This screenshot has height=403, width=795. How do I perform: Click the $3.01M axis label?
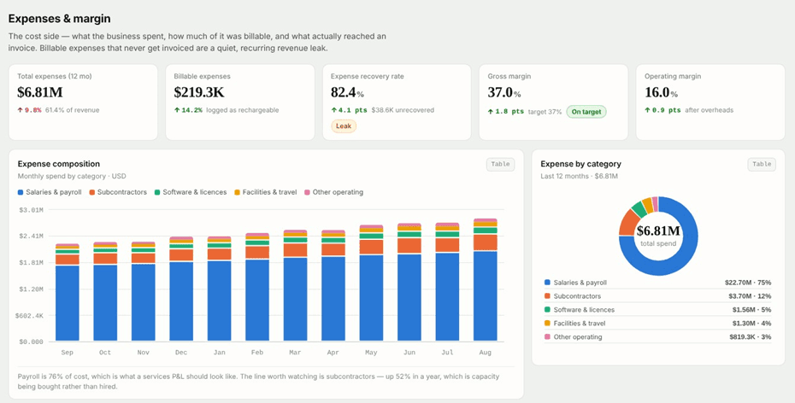[x=32, y=209]
